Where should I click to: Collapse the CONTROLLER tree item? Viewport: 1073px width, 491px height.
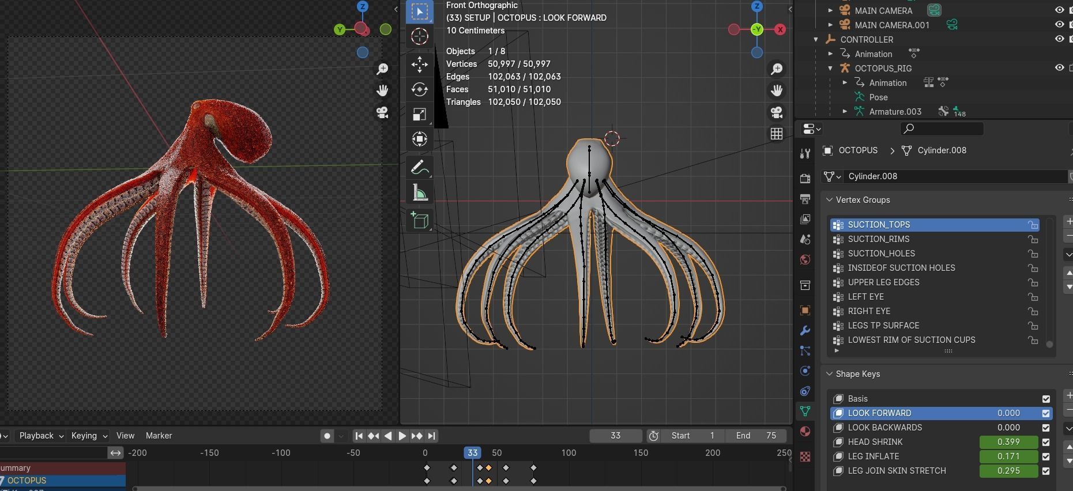point(816,39)
